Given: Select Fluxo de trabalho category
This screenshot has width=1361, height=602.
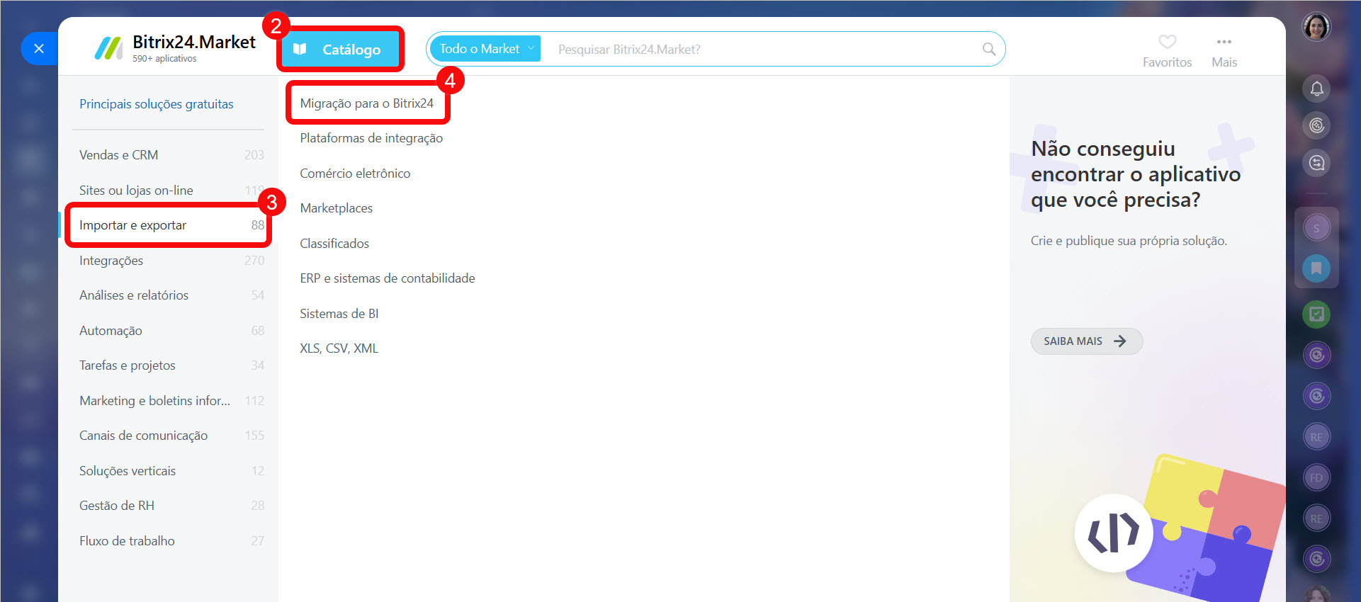Looking at the screenshot, I should pos(171,541).
